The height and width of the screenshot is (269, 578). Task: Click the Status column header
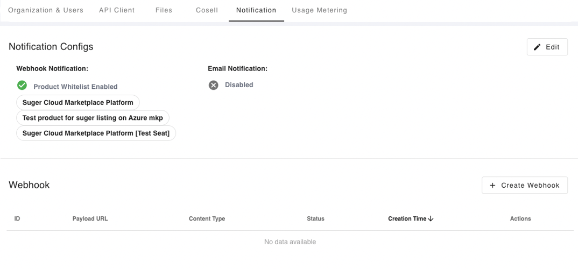coord(315,218)
